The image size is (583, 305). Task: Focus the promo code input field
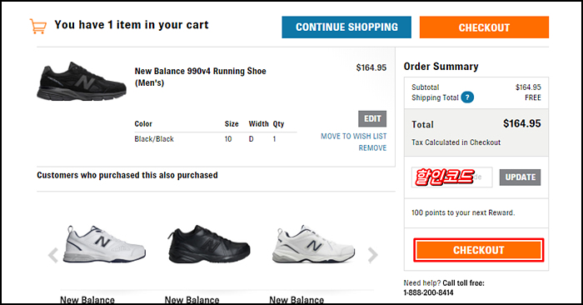[x=451, y=177]
